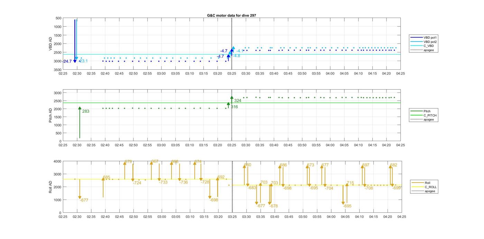Click the "324" pitch annotation
The height and width of the screenshot is (239, 484).
pyautogui.click(x=238, y=101)
